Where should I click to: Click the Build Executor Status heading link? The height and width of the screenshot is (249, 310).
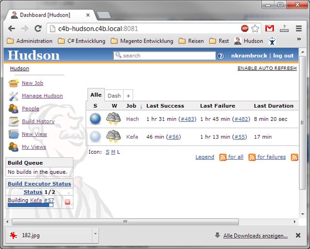(39, 184)
